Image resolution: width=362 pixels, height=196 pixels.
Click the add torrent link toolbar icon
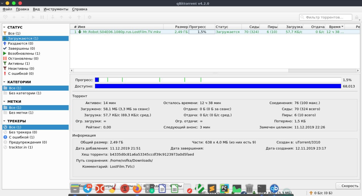pos(5,17)
